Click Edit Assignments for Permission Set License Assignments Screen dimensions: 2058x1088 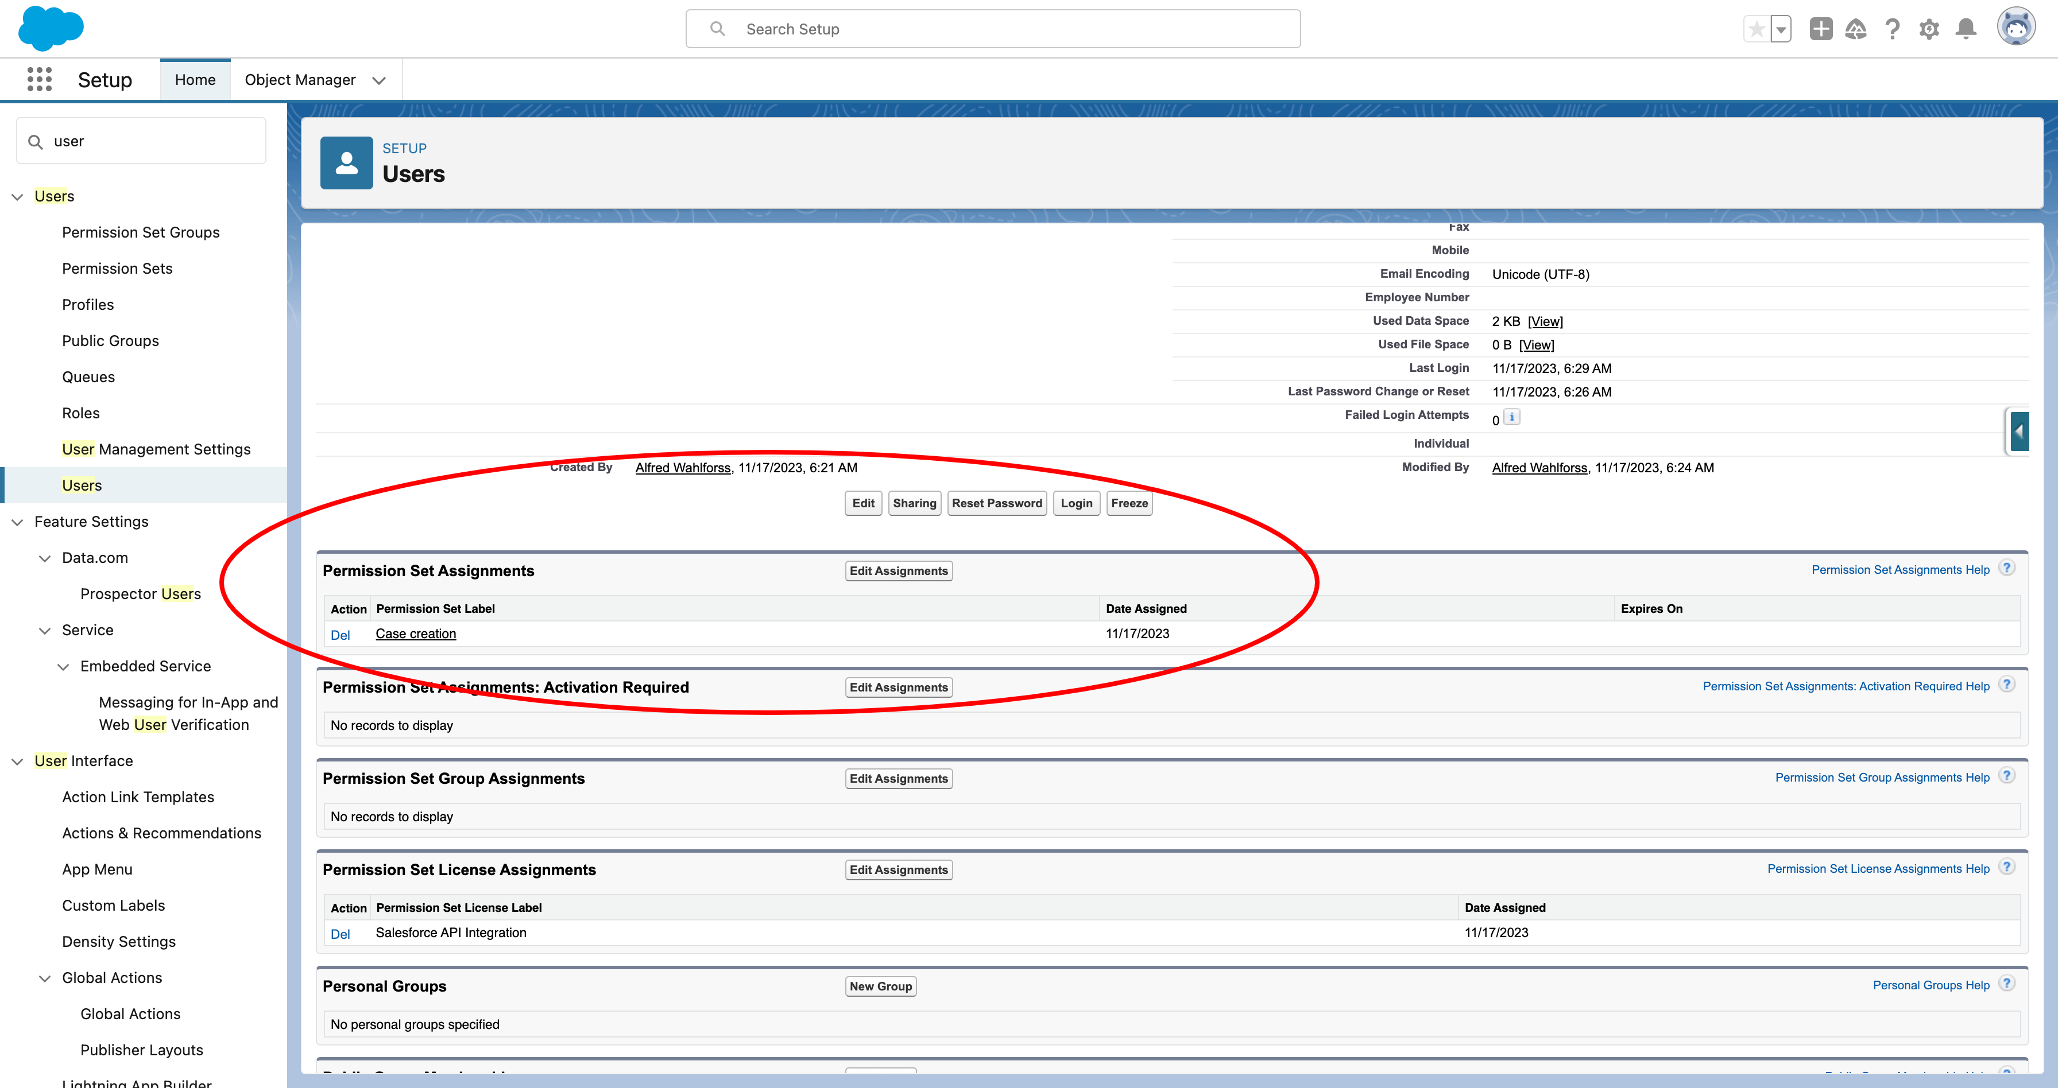point(899,870)
